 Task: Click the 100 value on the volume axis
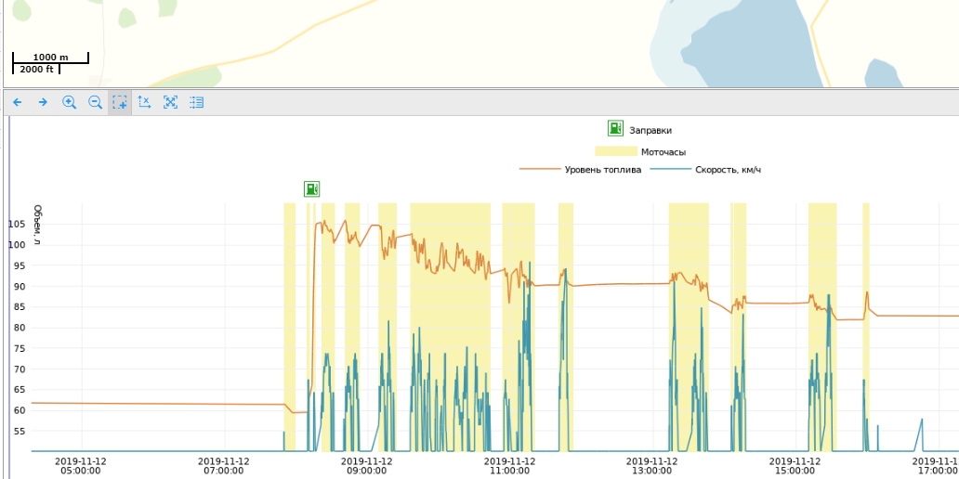coord(17,245)
